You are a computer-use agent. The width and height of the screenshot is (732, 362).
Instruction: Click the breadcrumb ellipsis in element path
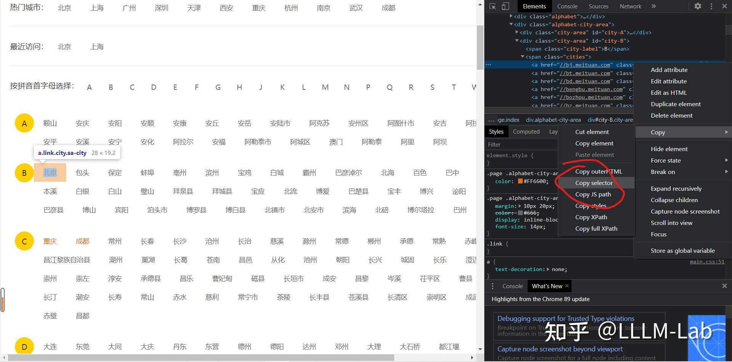[x=491, y=120]
